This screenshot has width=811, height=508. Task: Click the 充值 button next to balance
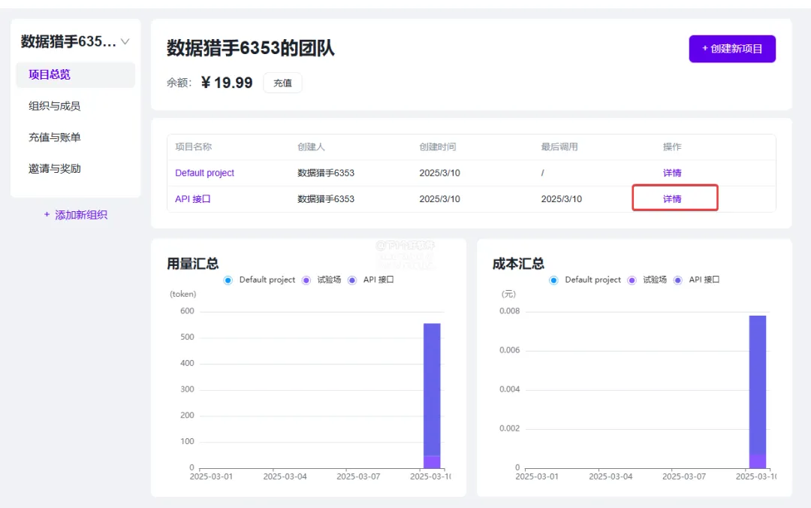282,83
